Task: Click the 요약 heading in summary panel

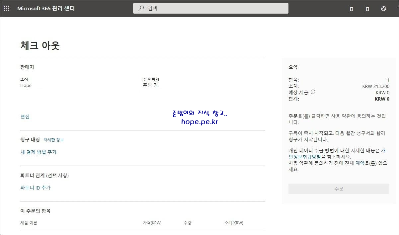Action: (293, 67)
